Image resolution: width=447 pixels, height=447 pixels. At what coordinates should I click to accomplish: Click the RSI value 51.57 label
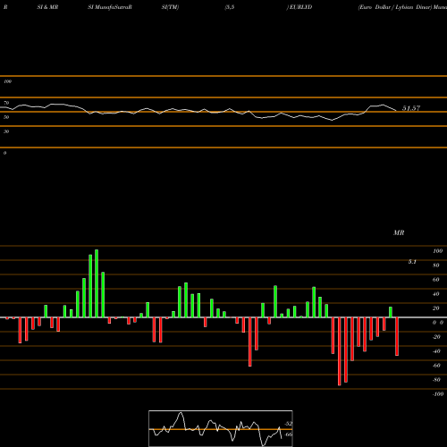411,108
